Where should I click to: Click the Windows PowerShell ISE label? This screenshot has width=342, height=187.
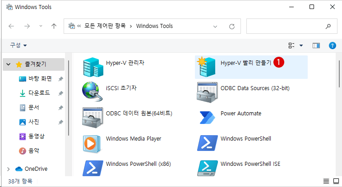(250, 164)
